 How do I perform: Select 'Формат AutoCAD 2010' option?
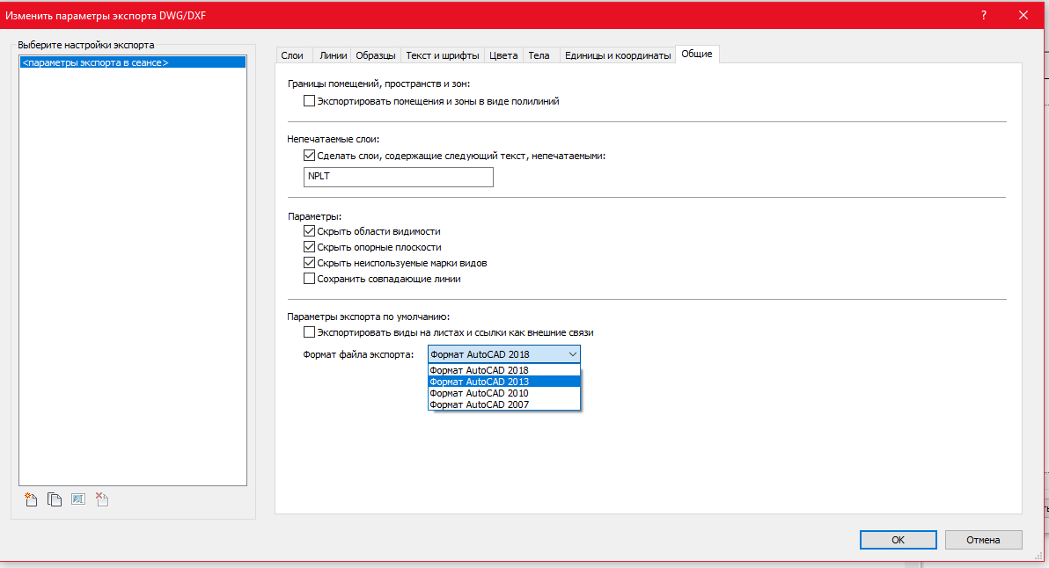coord(503,393)
